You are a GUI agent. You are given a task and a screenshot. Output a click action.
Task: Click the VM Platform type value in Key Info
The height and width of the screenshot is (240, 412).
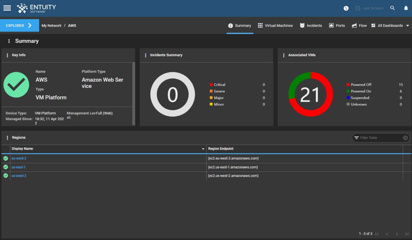click(x=51, y=97)
